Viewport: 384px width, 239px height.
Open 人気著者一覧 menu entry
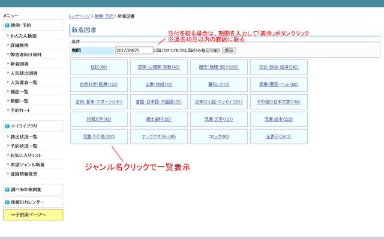(x=24, y=83)
